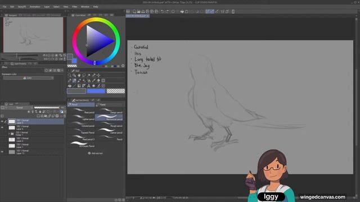Select the blue sub drawing color swatch
The width and height of the screenshot is (360, 202).
[x=96, y=91]
